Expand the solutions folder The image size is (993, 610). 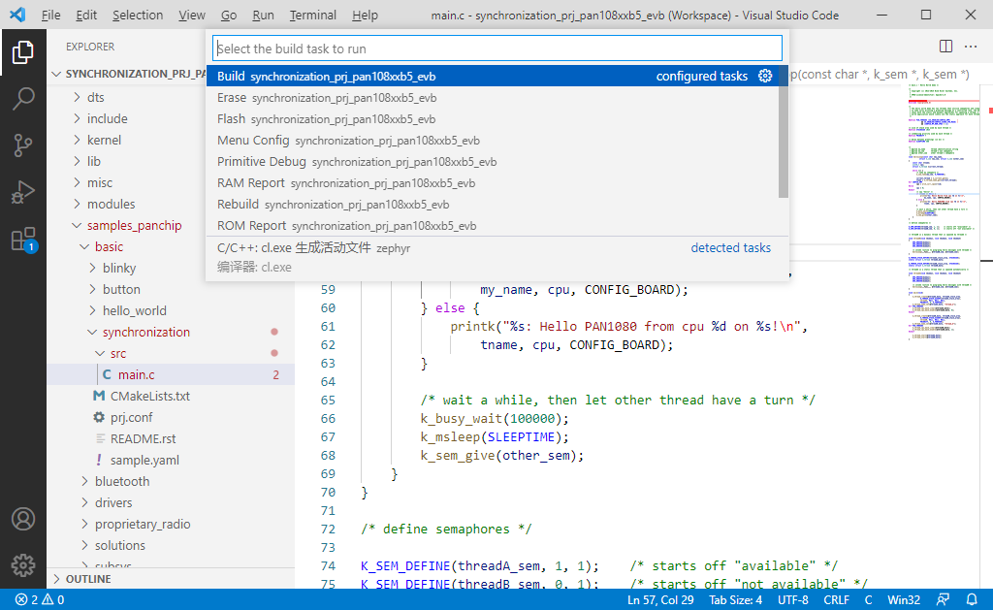pyautogui.click(x=84, y=545)
